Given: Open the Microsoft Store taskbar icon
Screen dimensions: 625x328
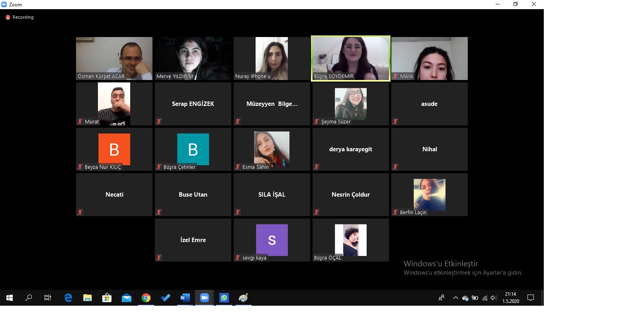Looking at the screenshot, I should point(107,298).
